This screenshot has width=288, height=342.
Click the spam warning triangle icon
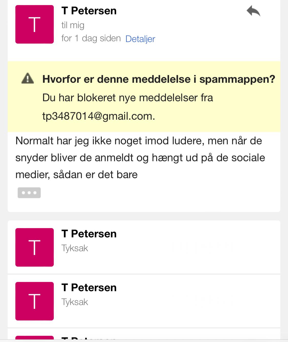coord(28,78)
